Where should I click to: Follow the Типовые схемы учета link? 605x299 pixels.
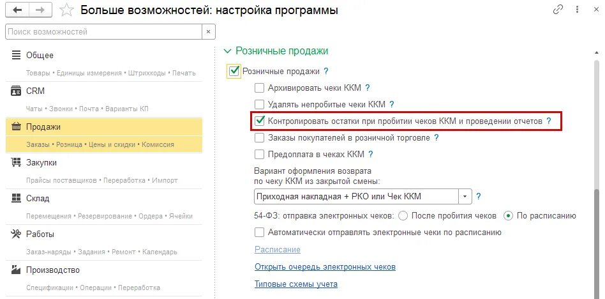[x=296, y=284]
